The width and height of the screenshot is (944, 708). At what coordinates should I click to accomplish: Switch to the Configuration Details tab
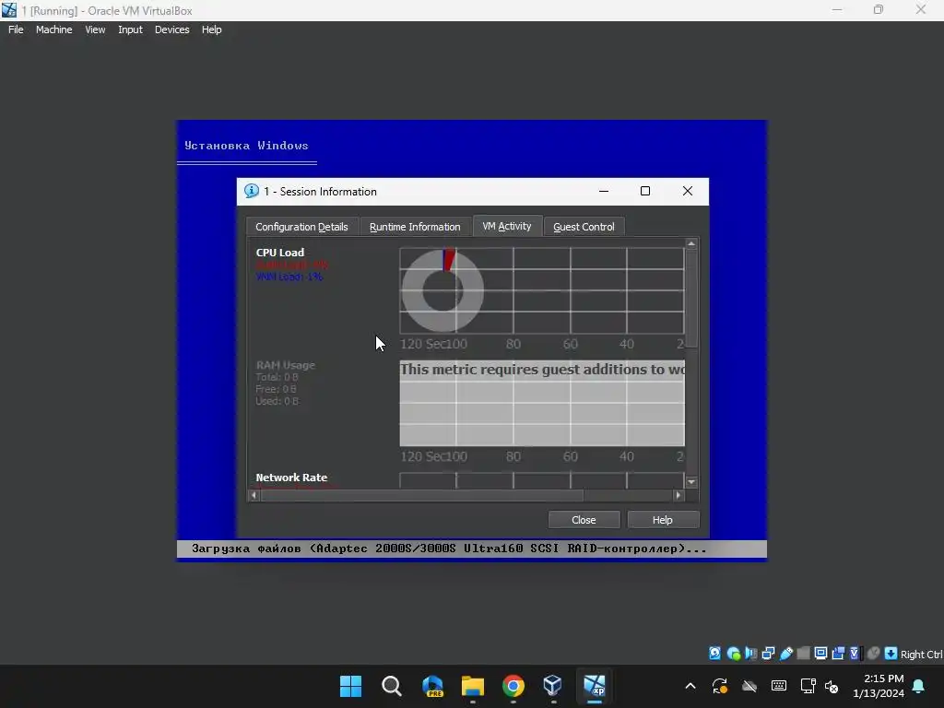coord(301,227)
